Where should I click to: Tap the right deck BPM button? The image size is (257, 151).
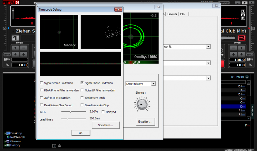[250, 55]
